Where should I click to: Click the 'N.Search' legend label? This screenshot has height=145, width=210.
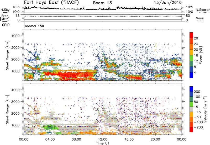pyautogui.click(x=203, y=10)
